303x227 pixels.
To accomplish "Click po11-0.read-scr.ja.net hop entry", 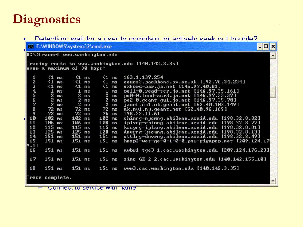I will coord(181,91).
